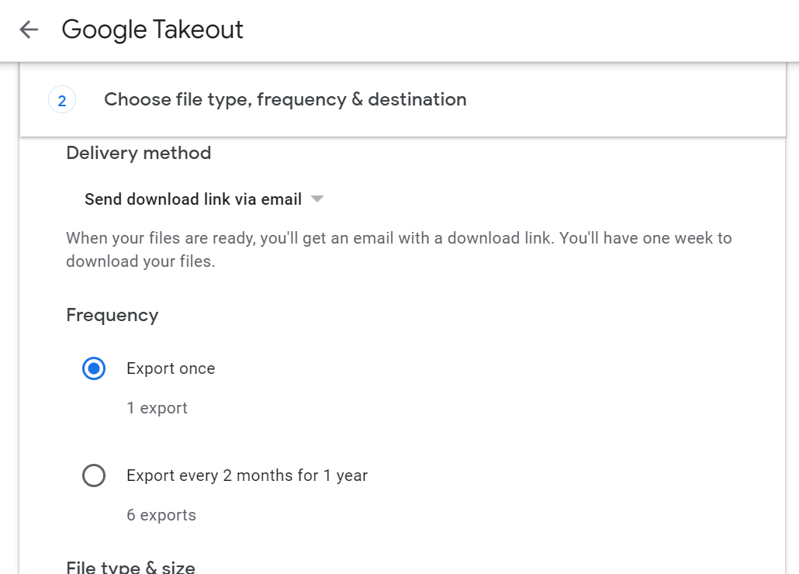
Task: Click the blank area right of the step 2 header text
Action: (x=621, y=100)
